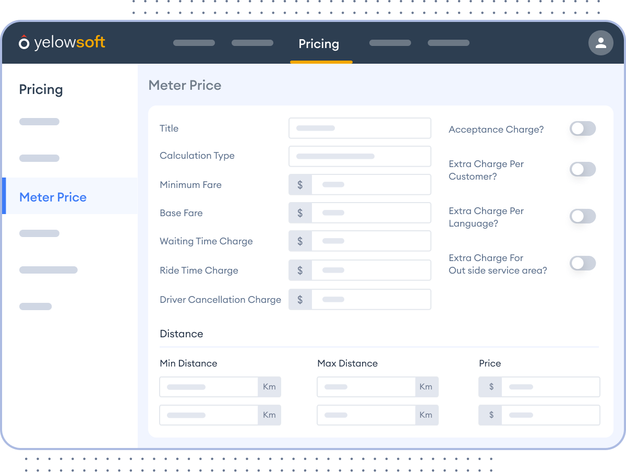Enable the Acceptance Charge toggle
This screenshot has height=472, width=626.
583,128
